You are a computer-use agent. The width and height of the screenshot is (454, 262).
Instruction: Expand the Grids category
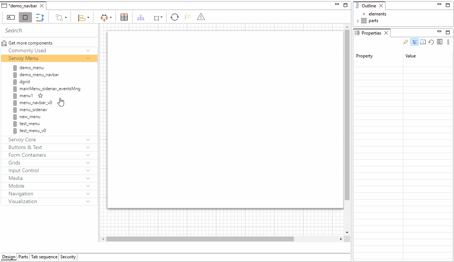49,163
